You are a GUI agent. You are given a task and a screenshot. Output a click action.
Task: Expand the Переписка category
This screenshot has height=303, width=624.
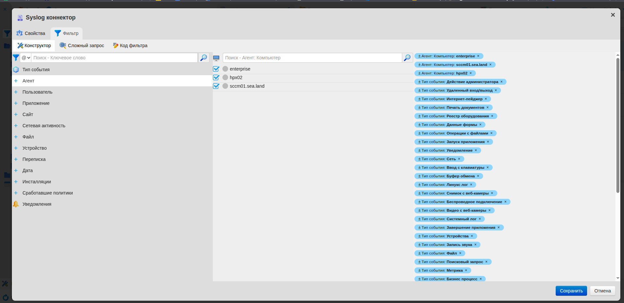[16, 159]
